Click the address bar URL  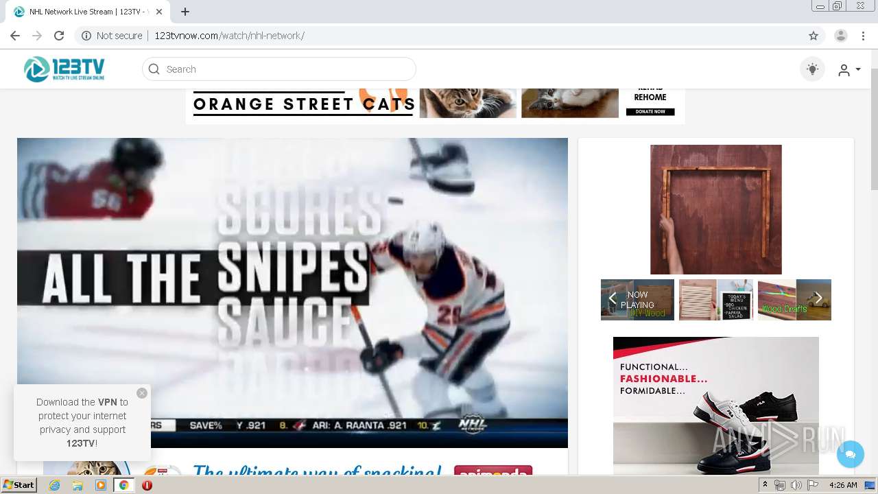coord(229,36)
